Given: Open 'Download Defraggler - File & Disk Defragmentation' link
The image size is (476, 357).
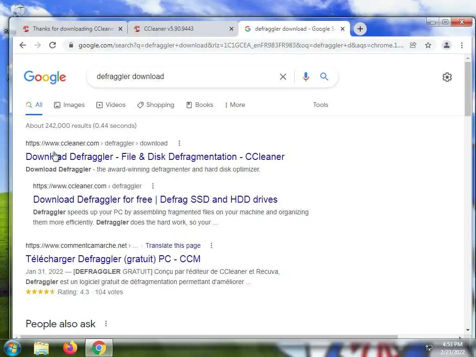Looking at the screenshot, I should click(x=155, y=157).
